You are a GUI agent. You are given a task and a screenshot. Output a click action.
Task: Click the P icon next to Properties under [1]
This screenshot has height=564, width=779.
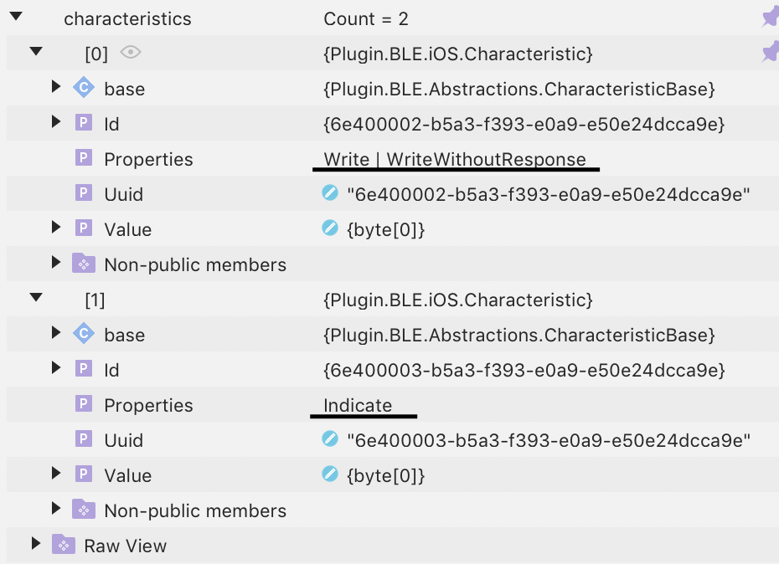pyautogui.click(x=83, y=403)
